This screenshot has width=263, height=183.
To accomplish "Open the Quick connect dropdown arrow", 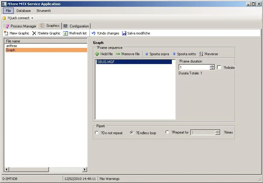I will (32, 18).
